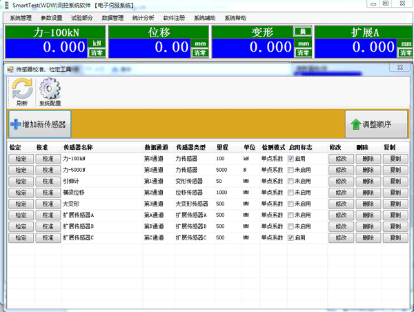Click 增加新传感器 button
The width and height of the screenshot is (414, 312).
40,124
